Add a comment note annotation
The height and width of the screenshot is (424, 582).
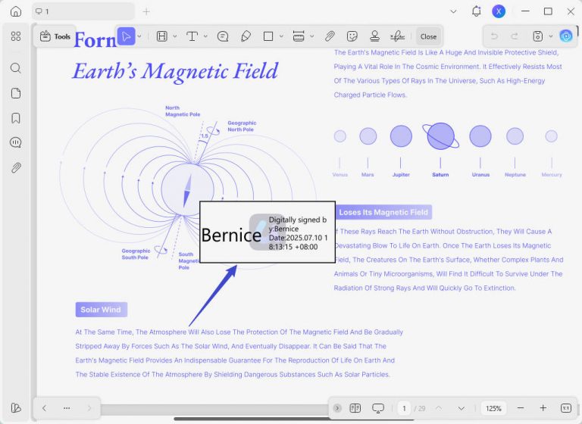point(223,36)
